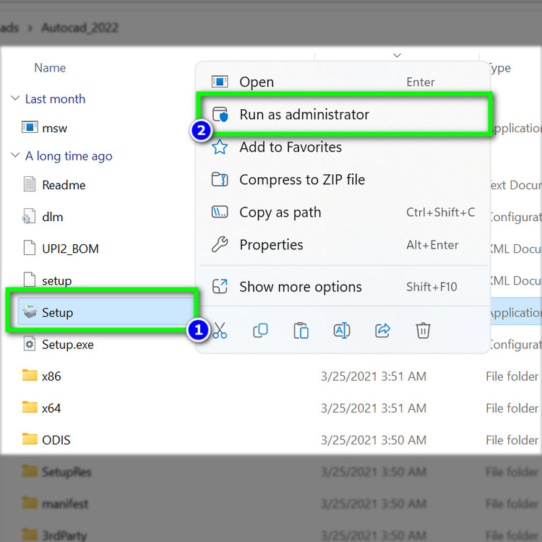
Task: Select Open from the context menu
Action: click(257, 82)
